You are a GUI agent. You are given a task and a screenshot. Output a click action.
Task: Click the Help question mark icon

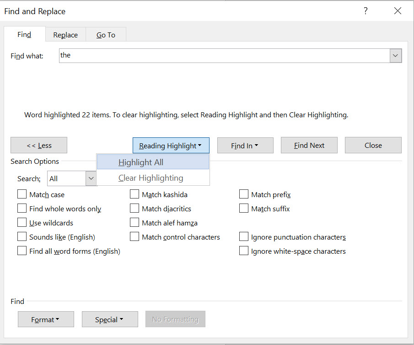[x=366, y=11]
